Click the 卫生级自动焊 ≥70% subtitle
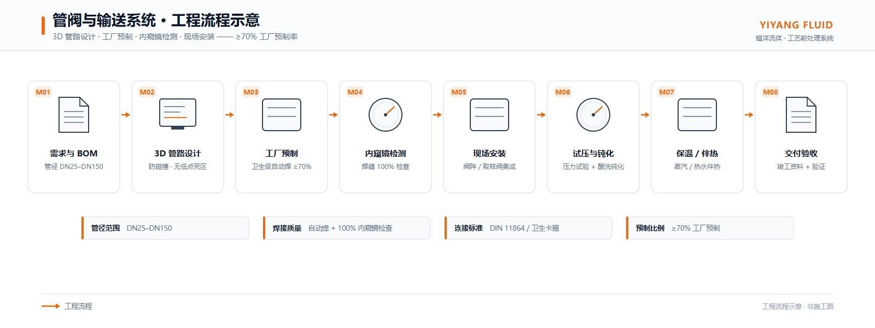This screenshot has height=328, width=875. (x=282, y=167)
